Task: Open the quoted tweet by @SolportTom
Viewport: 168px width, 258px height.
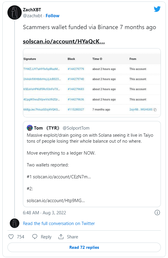Action: [92, 164]
